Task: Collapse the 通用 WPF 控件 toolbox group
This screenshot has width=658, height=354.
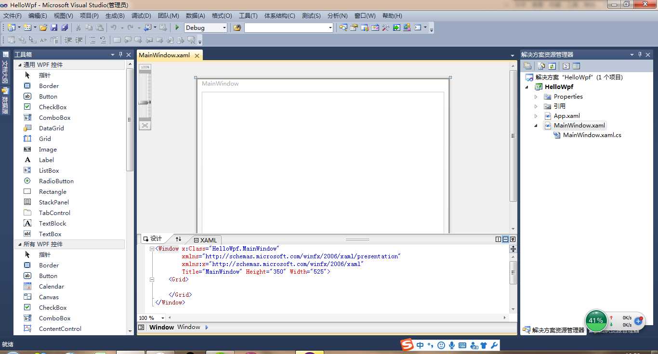Action: tap(20, 65)
